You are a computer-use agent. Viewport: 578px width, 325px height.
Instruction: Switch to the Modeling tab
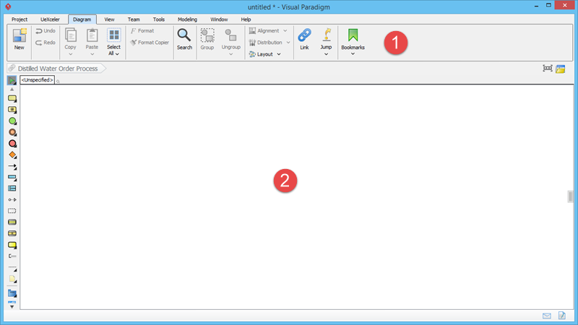pos(187,19)
